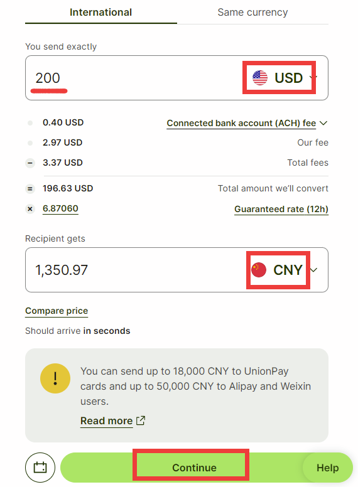The height and width of the screenshot is (487, 358).
Task: Click the Continue button
Action: (x=194, y=468)
